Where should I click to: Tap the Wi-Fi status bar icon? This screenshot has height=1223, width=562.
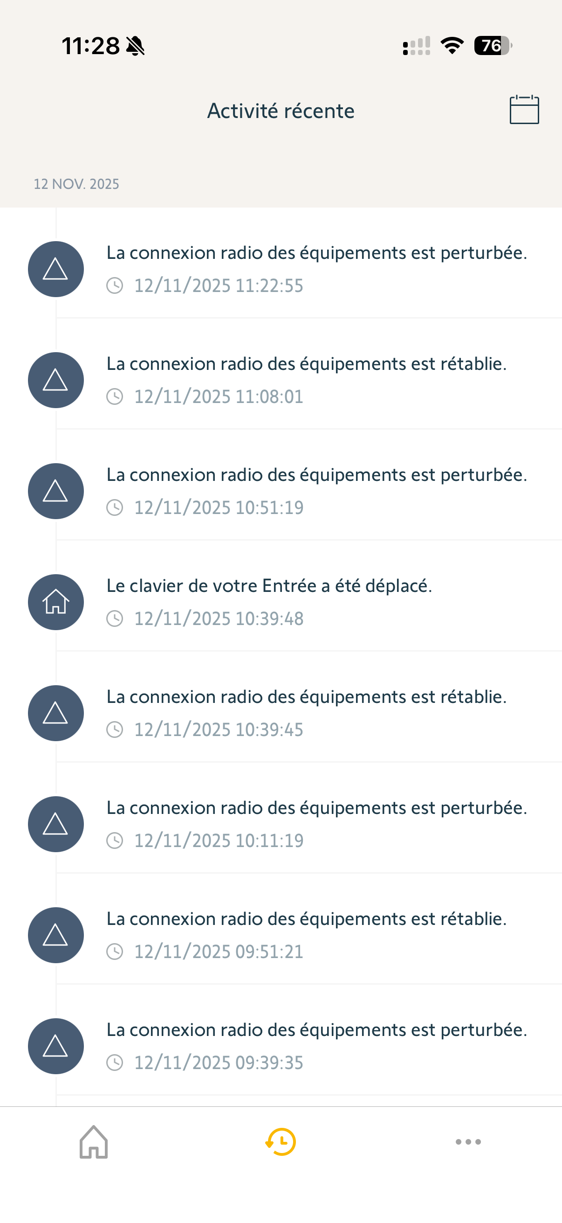coord(452,46)
